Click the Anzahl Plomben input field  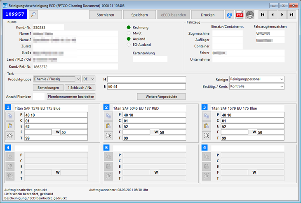[x=38, y=97]
